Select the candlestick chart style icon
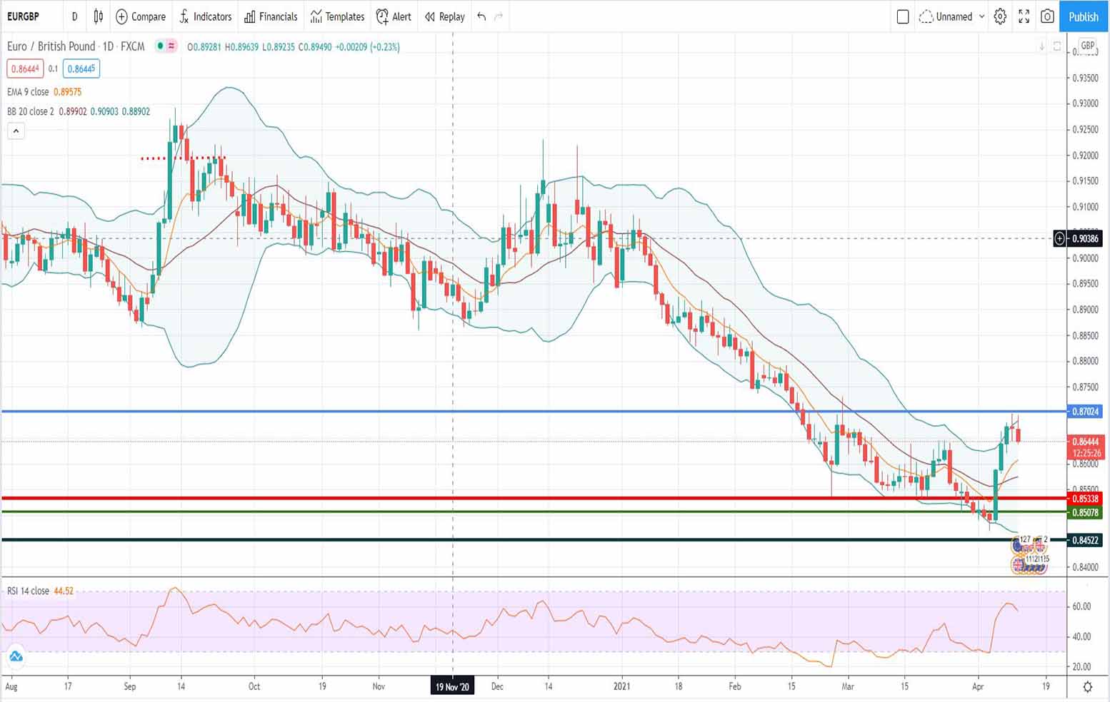This screenshot has height=702, width=1110. coord(98,16)
